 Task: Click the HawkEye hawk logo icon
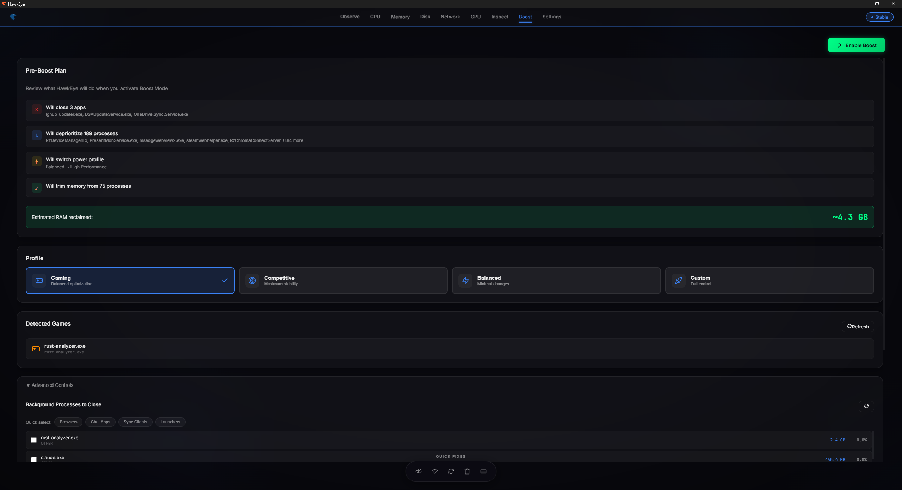[13, 17]
